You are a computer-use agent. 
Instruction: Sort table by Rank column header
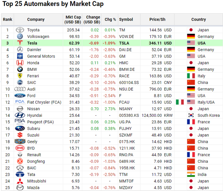pyautogui.click(x=7, y=20)
